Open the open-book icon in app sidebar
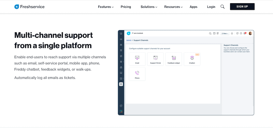Image resolution: width=273 pixels, height=128 pixels. (x=121, y=73)
